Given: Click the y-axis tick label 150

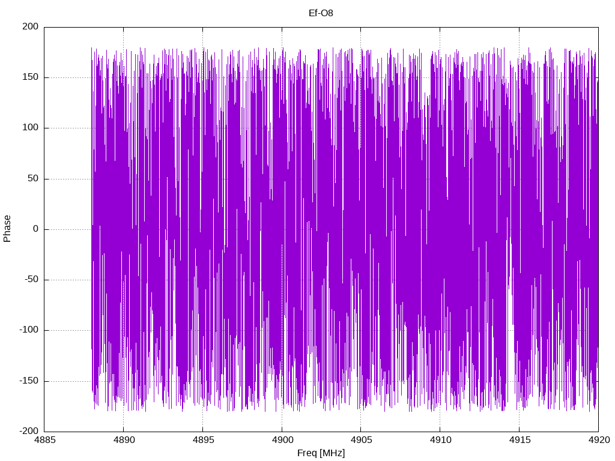Looking at the screenshot, I should [x=31, y=77].
